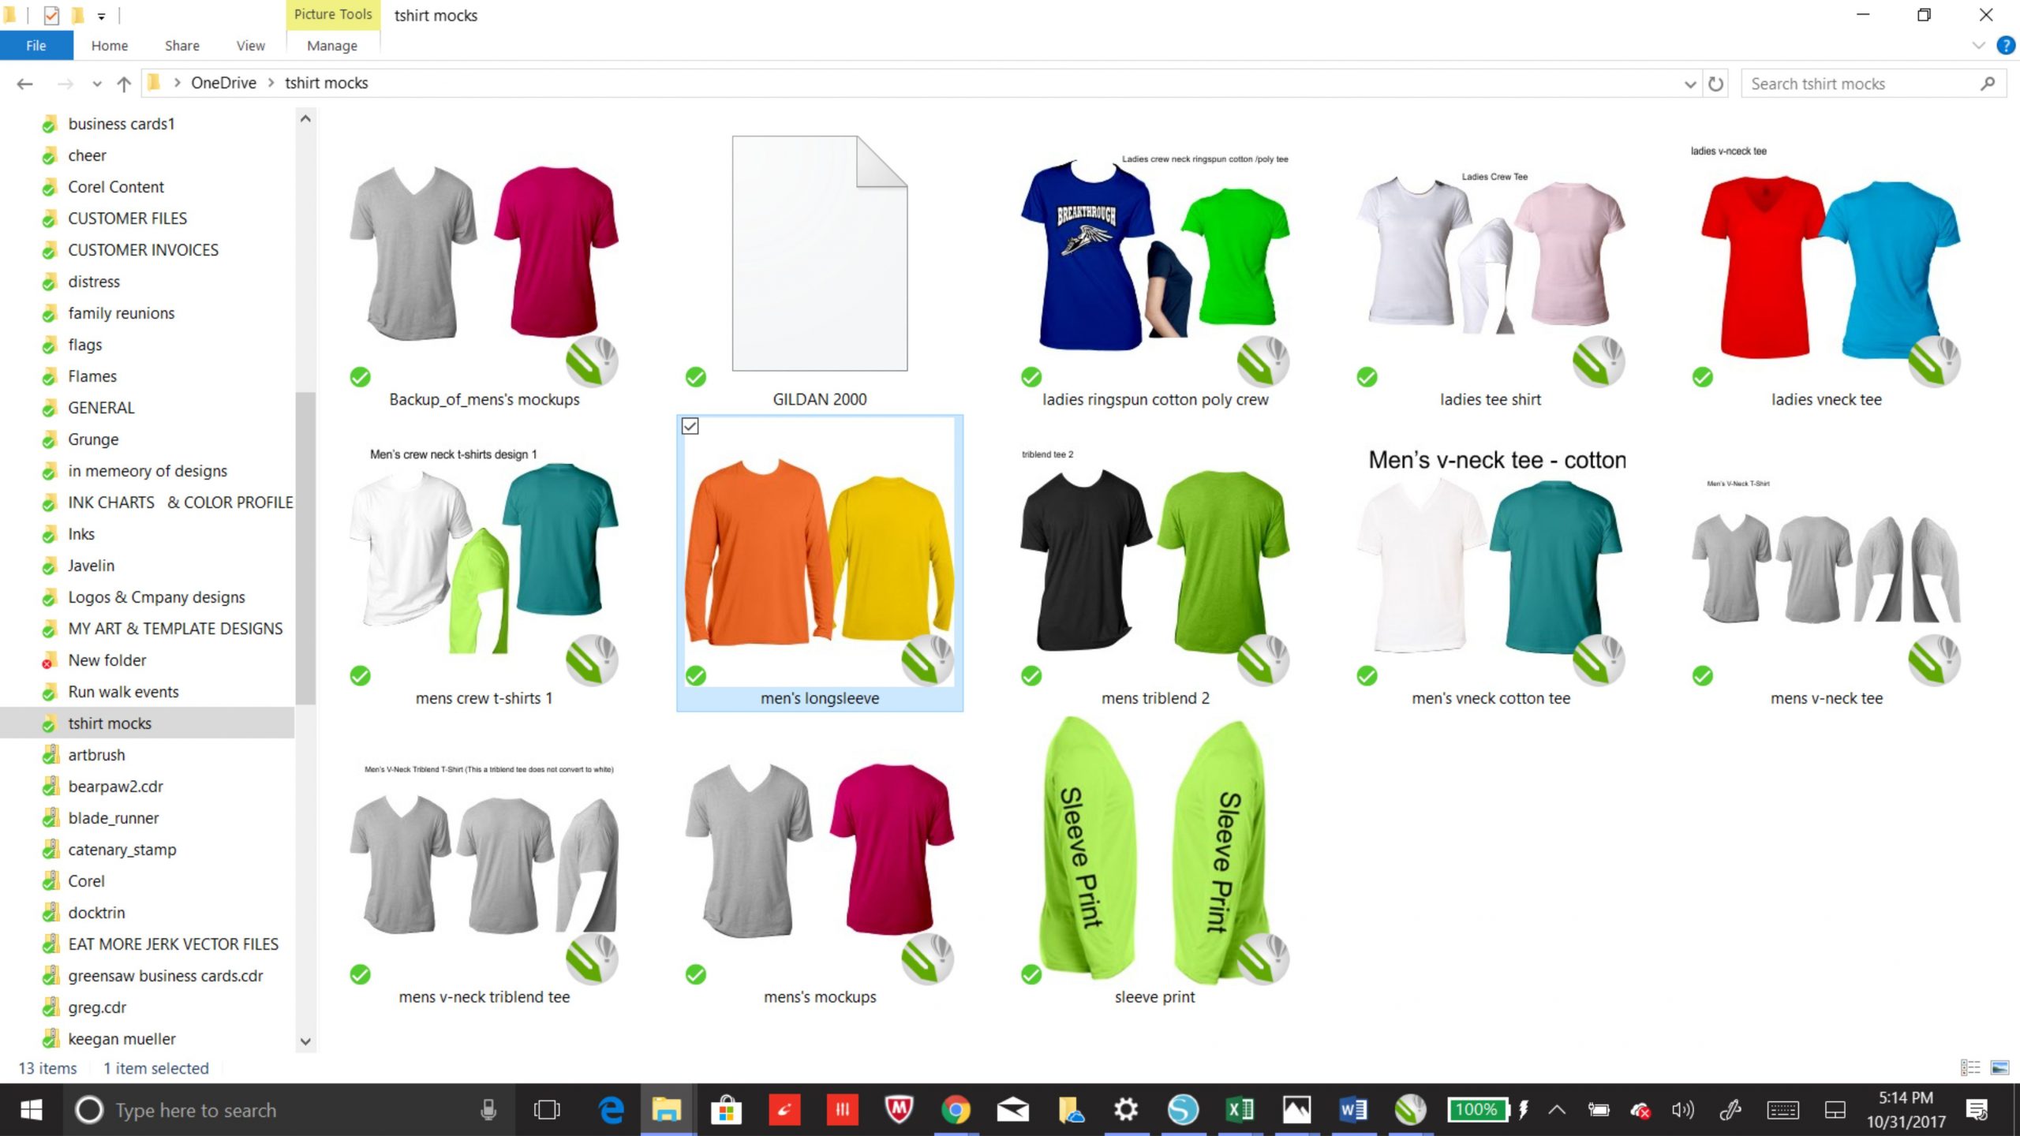Switch to Large thumbnails view icon

[x=1999, y=1067]
